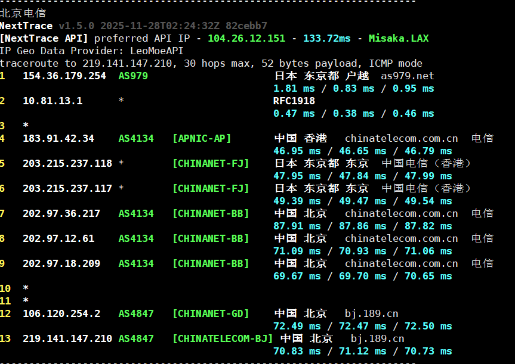Image resolution: width=515 pixels, height=364 pixels.
Task: Click the hop 12 IP 106.120.254.2
Action: point(61,313)
